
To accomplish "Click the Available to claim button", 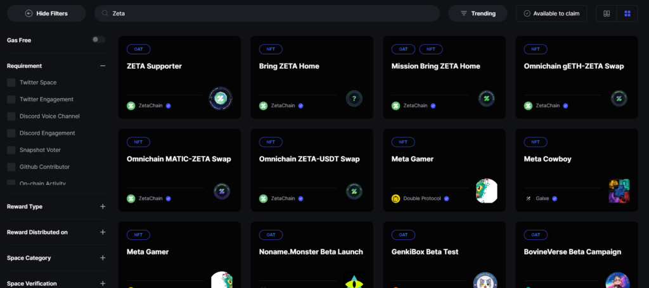I will point(551,13).
